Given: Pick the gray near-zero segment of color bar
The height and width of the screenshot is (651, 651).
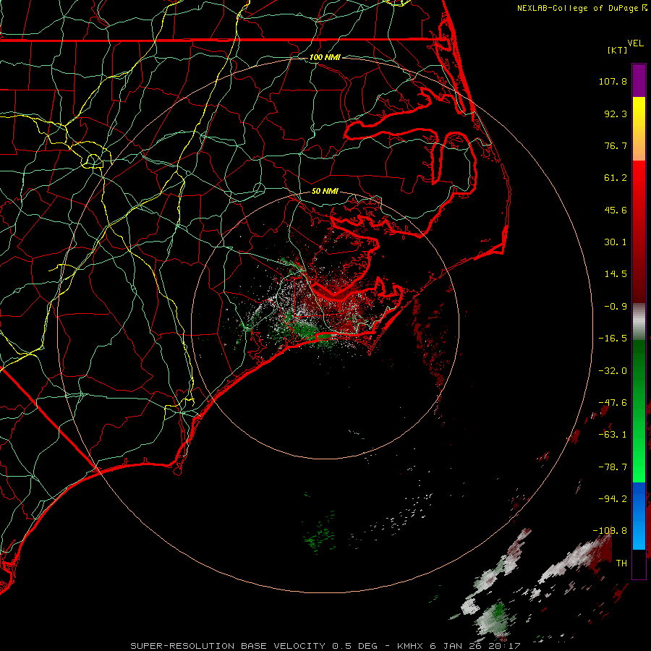Looking at the screenshot, I should pos(639,322).
